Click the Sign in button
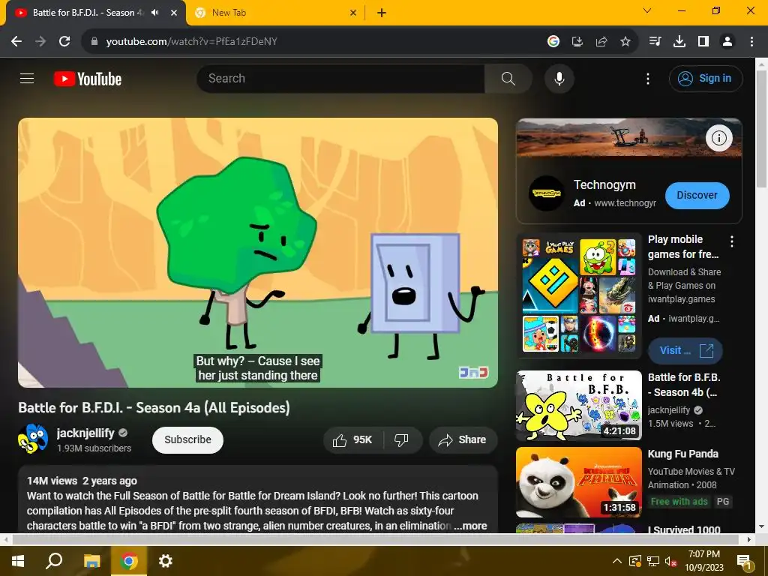This screenshot has height=576, width=768. [x=705, y=78]
